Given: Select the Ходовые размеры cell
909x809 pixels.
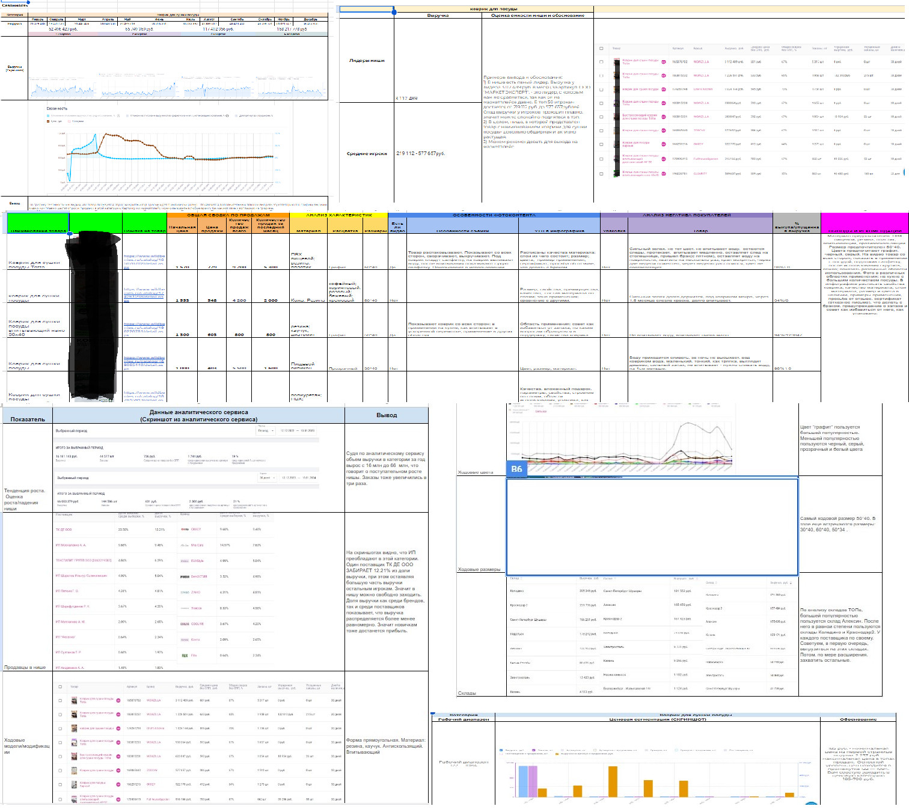Looking at the screenshot, I should pos(481,526).
